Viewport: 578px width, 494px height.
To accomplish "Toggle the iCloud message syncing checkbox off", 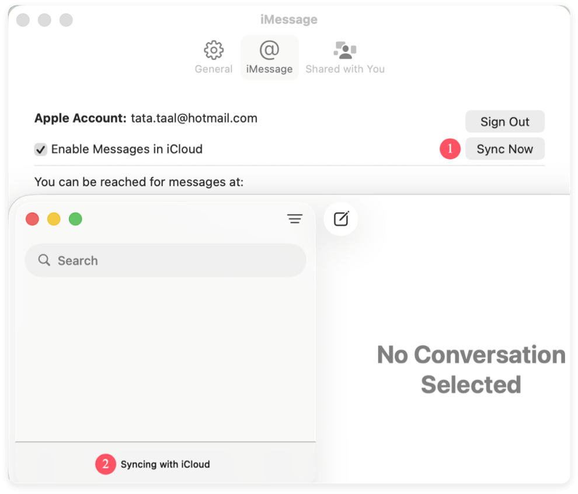I will pos(40,149).
